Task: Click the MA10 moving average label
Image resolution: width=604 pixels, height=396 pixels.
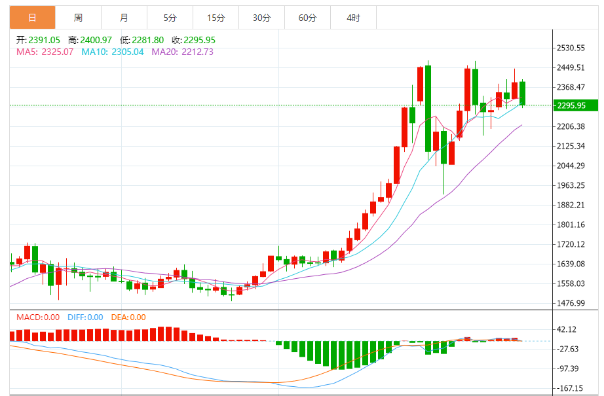Action: [112, 52]
